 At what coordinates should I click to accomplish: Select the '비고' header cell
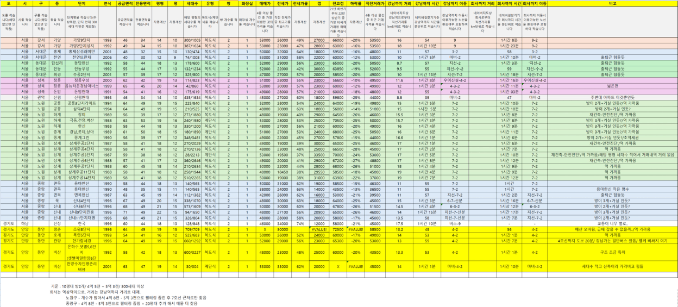(612, 3)
